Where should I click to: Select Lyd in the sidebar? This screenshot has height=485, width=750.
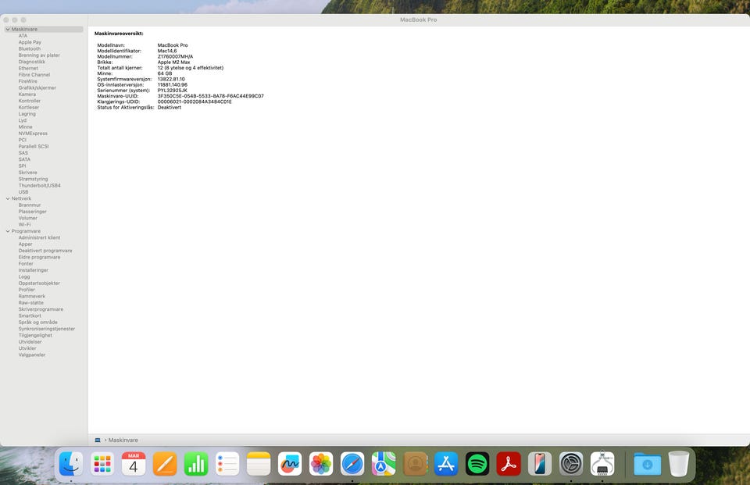pos(23,120)
